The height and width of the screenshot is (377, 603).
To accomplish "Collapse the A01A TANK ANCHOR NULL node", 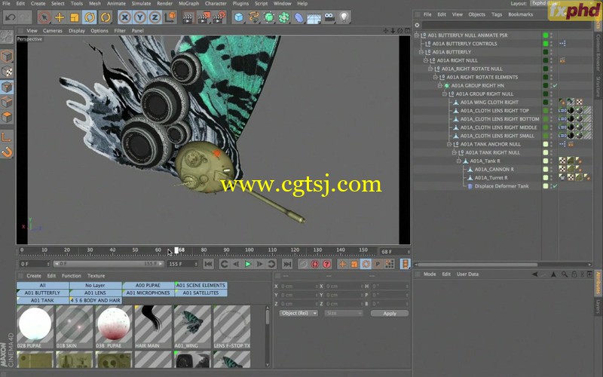I will [449, 144].
